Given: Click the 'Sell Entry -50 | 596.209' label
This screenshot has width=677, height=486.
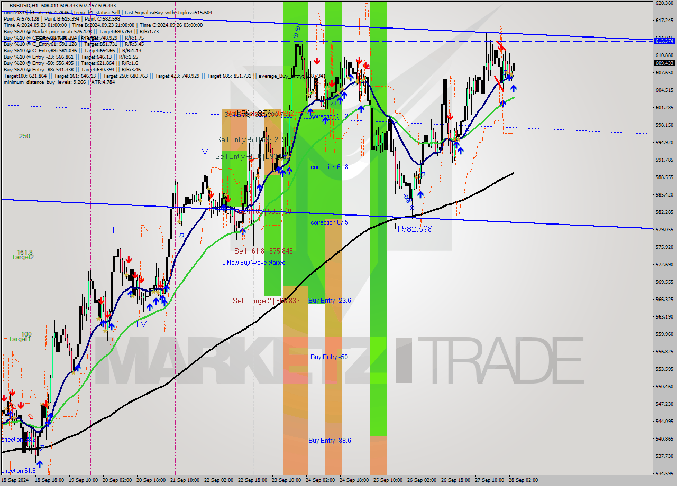Looking at the screenshot, I should click(252, 139).
